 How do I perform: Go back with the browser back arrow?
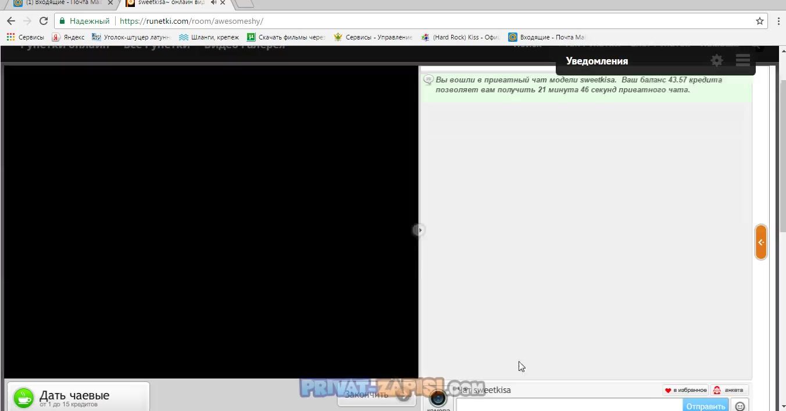(x=11, y=21)
